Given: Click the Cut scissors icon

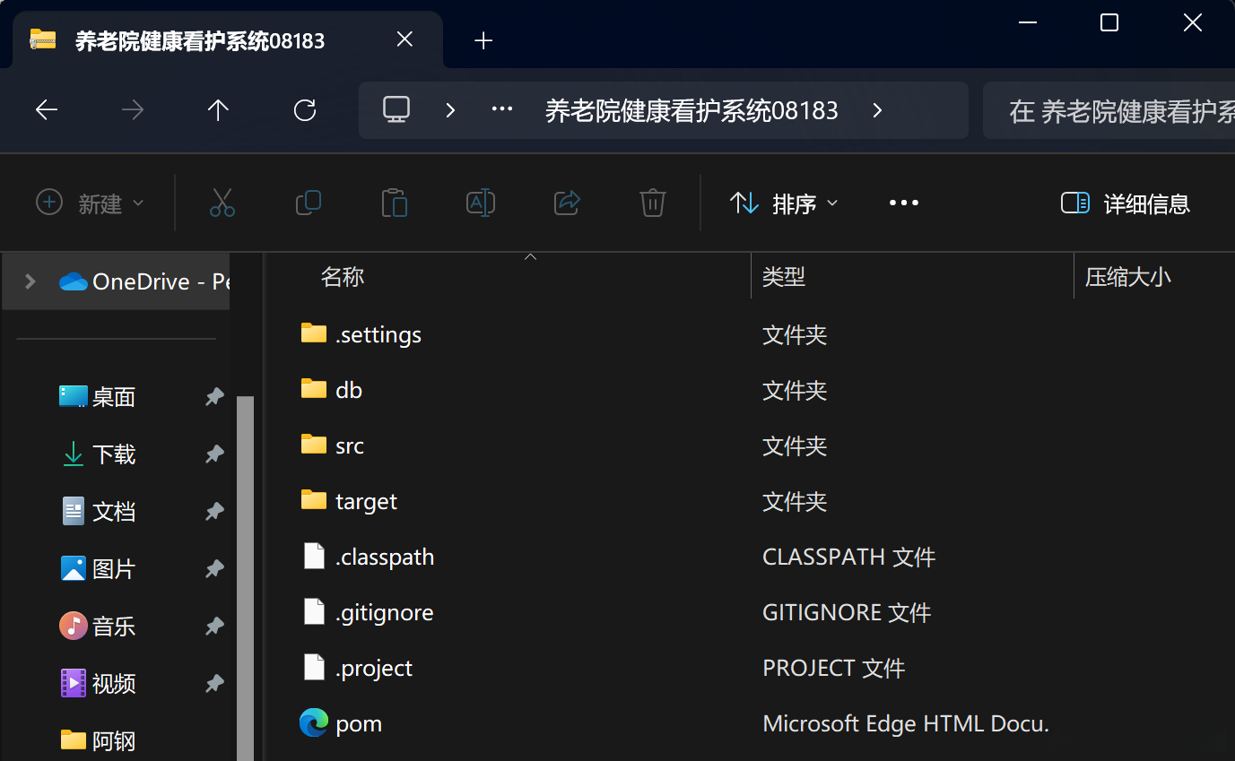Looking at the screenshot, I should click(222, 203).
